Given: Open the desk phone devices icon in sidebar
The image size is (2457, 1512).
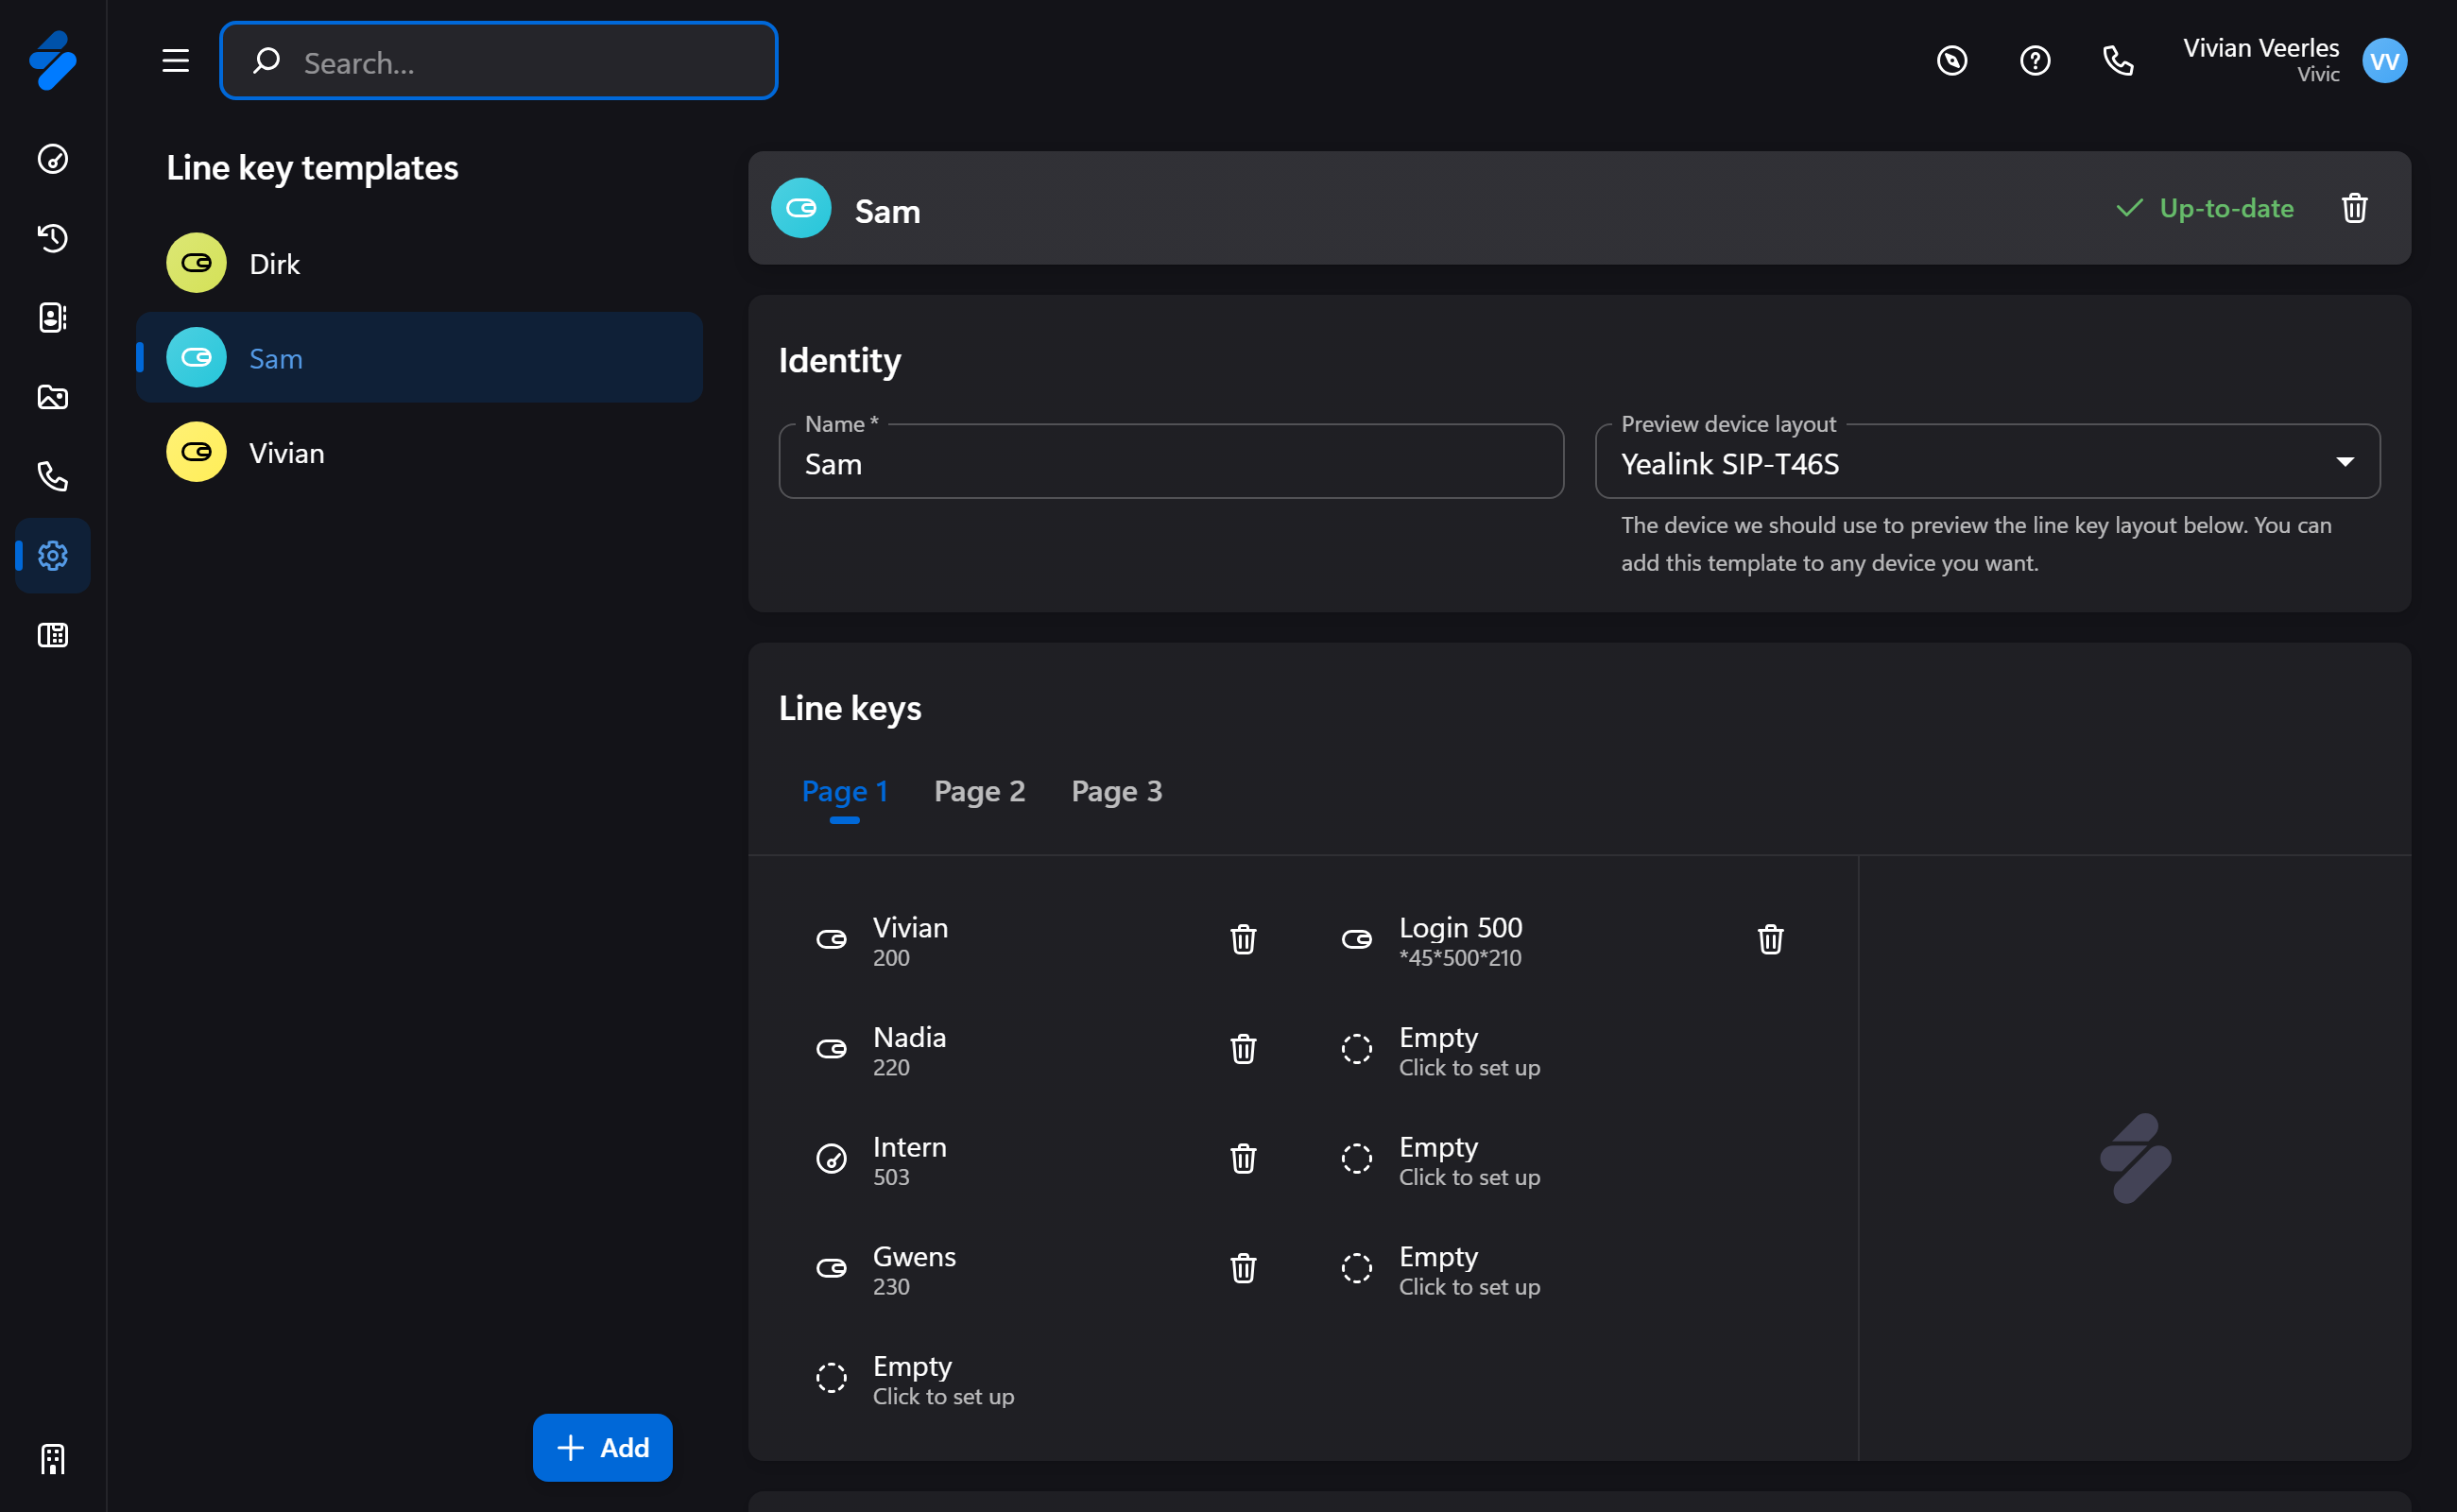Looking at the screenshot, I should point(53,635).
